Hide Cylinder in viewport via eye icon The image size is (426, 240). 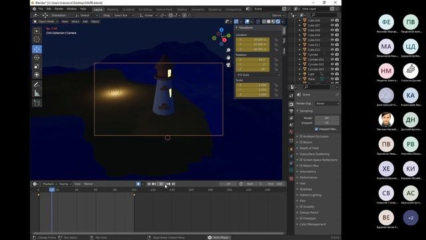tap(332, 55)
